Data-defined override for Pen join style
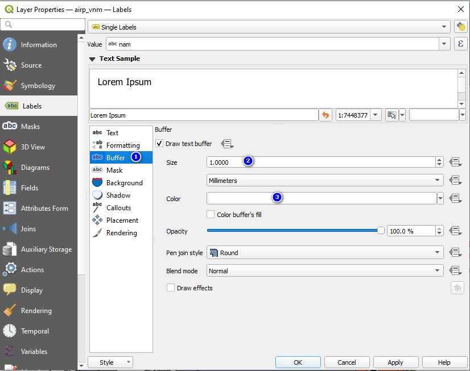The height and width of the screenshot is (371, 470). point(455,252)
